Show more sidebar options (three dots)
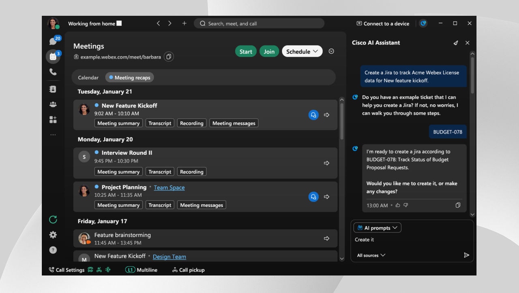The height and width of the screenshot is (293, 519). [x=53, y=135]
